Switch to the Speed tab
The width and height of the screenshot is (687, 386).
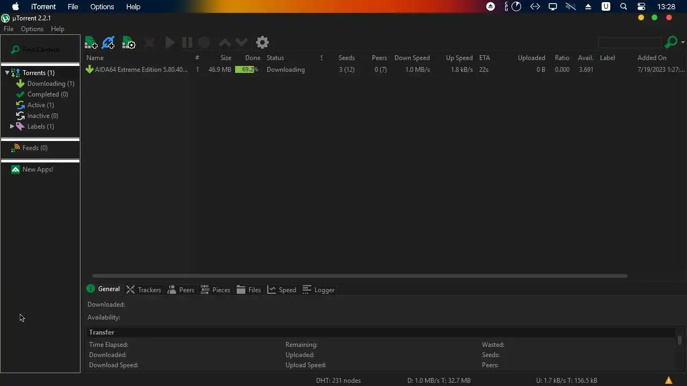point(282,289)
